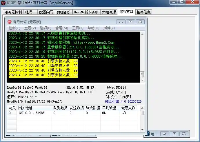Click the 网关地址 column header

34,108
